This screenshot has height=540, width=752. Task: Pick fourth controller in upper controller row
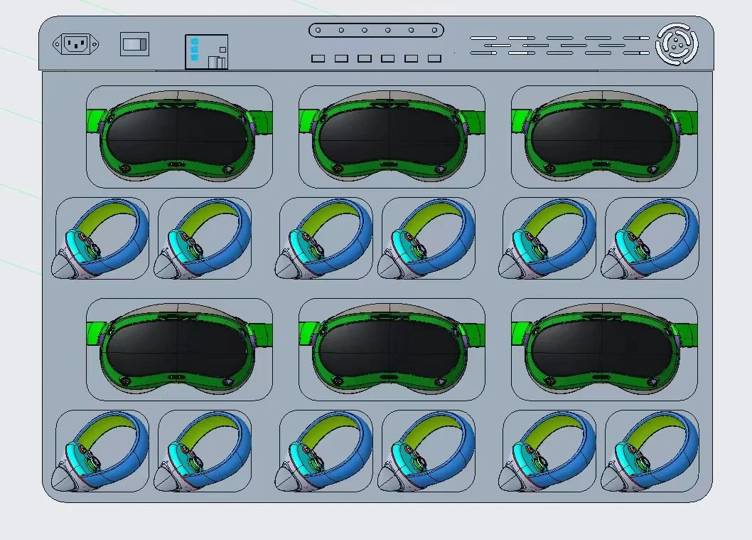(x=427, y=238)
